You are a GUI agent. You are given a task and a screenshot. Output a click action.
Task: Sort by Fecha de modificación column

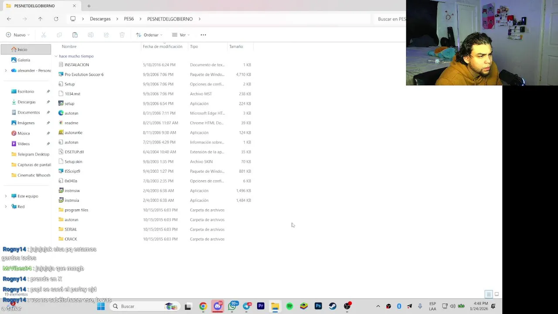pyautogui.click(x=163, y=46)
